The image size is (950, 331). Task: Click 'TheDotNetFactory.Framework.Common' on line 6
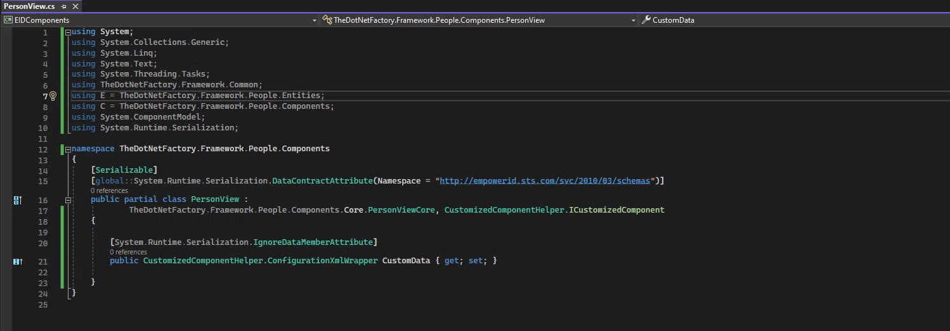179,85
